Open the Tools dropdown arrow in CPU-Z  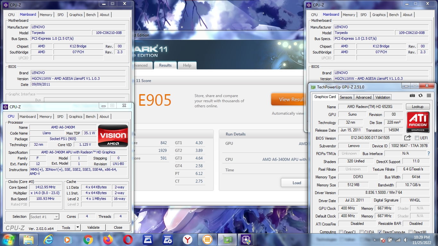coord(78,227)
